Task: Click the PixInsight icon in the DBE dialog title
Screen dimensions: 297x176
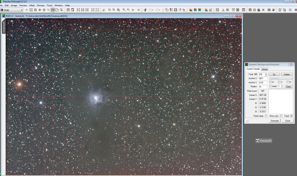Action: click(246, 64)
